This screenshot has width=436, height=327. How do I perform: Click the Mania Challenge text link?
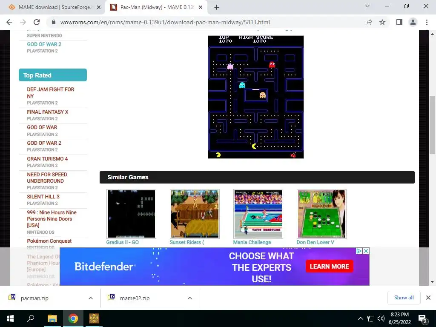coord(252,242)
